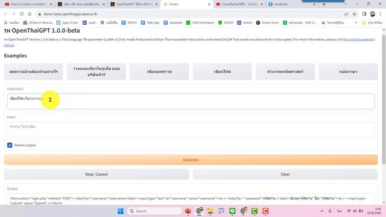This screenshot has width=386, height=217.
Task: Choose the fifth example button
Action: pos(285,72)
